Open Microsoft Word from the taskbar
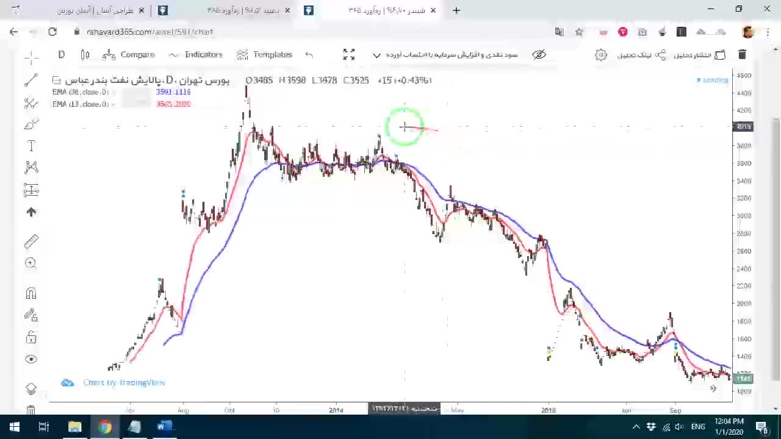Screen dimensions: 781x439 click(164, 427)
